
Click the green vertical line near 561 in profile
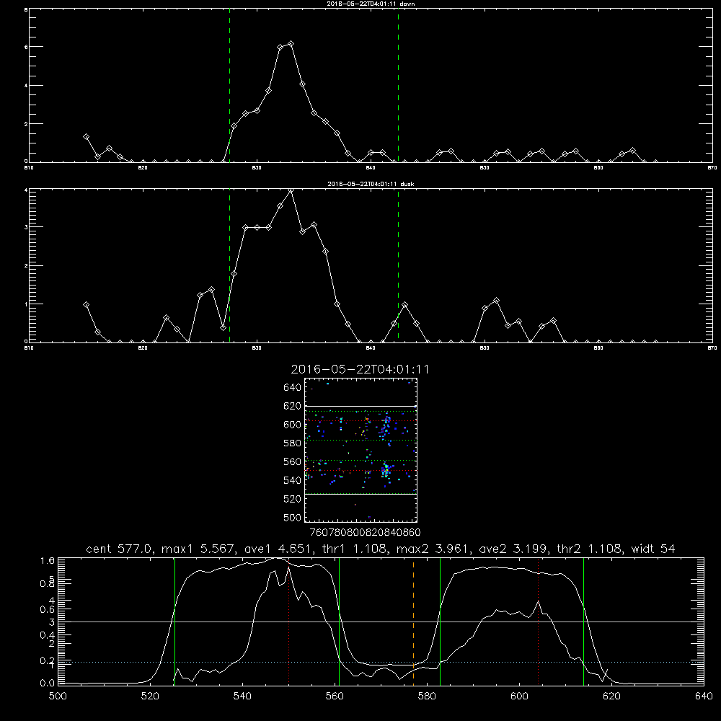pyautogui.click(x=340, y=621)
